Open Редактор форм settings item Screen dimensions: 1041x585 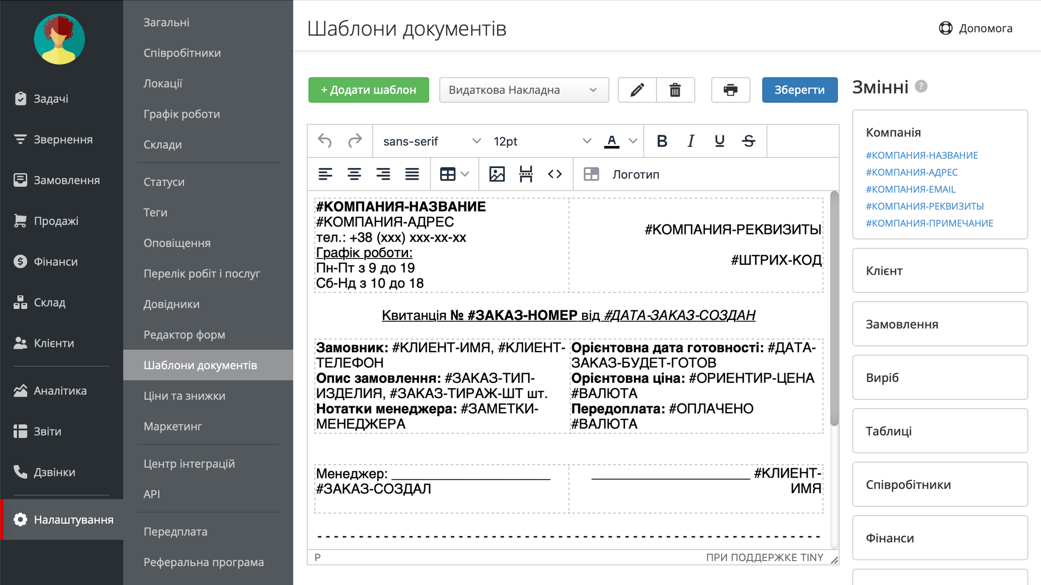coord(208,334)
